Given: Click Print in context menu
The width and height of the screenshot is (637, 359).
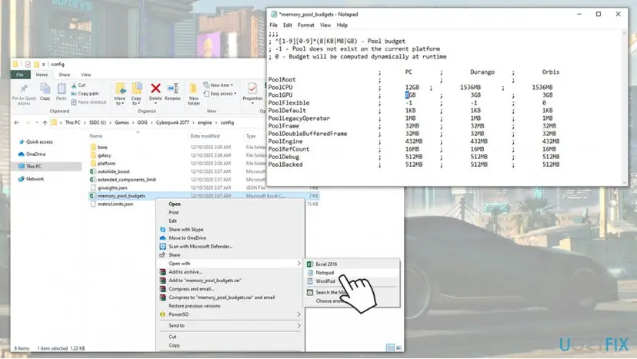Looking at the screenshot, I should point(173,212).
